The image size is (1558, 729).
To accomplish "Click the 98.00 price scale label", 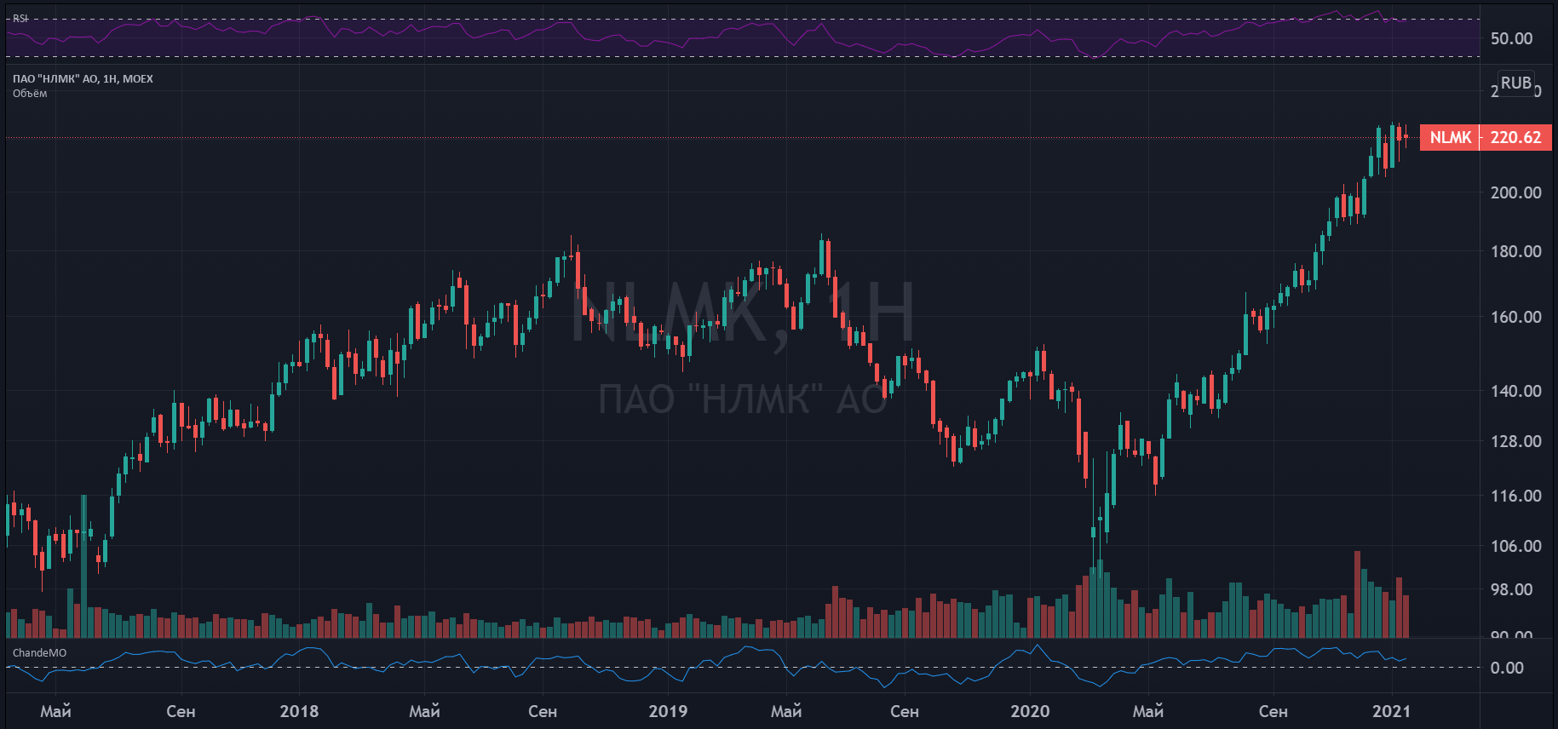I will tap(1511, 589).
